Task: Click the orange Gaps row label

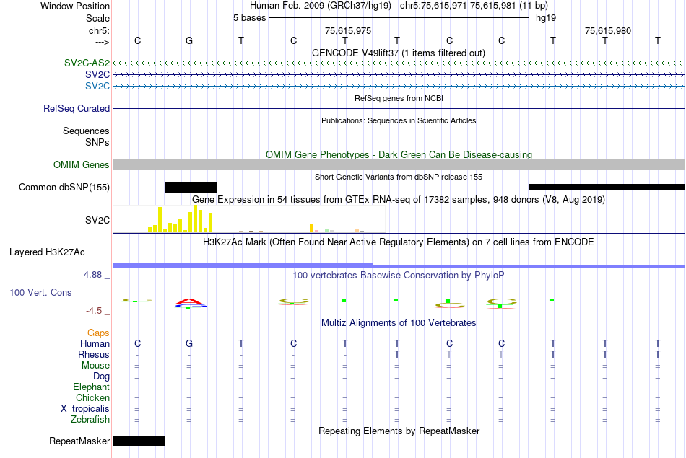Action: click(x=98, y=333)
